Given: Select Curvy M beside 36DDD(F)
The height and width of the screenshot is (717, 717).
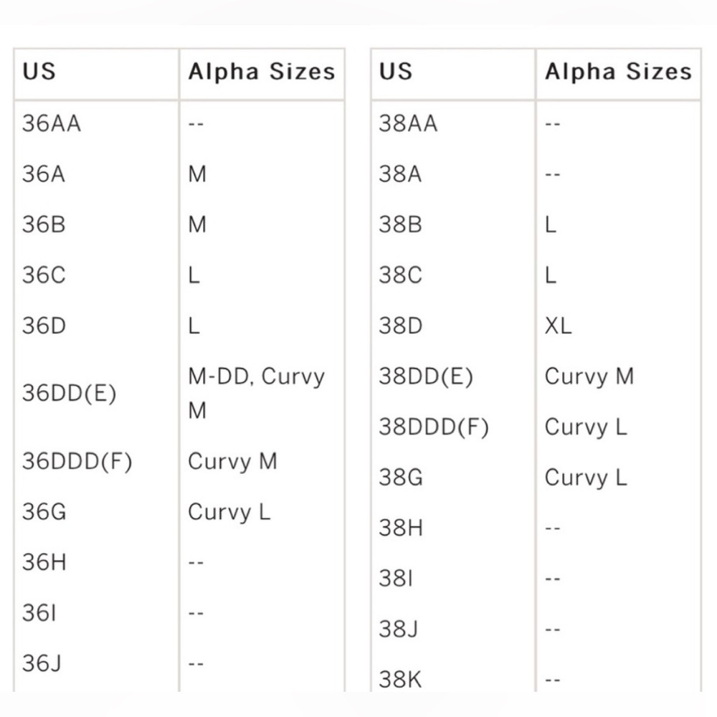Looking at the screenshot, I should click(233, 461).
